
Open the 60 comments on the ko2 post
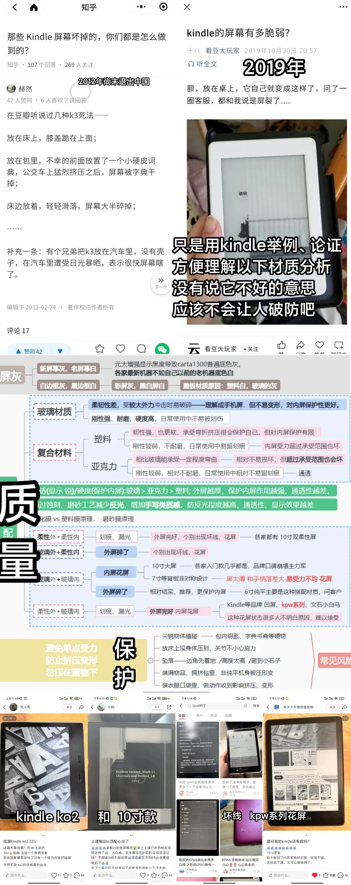pos(79,875)
